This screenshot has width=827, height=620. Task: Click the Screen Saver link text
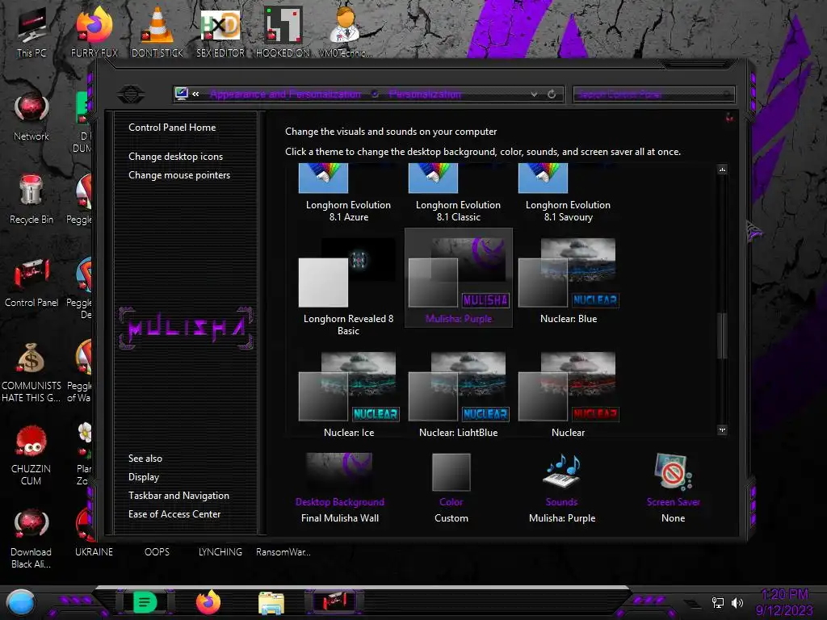(x=674, y=502)
